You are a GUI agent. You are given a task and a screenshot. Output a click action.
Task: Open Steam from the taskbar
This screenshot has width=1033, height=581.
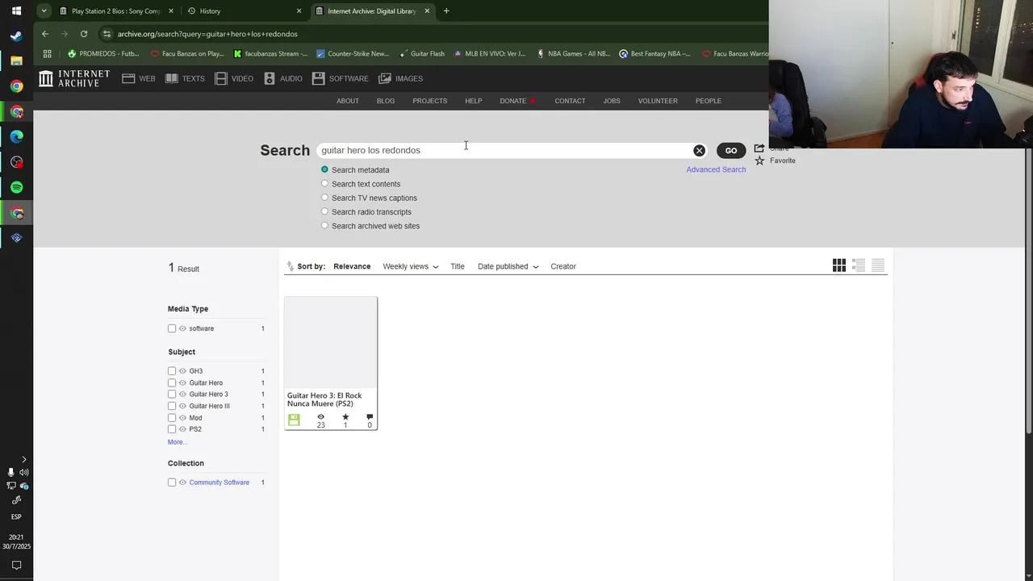(x=16, y=36)
